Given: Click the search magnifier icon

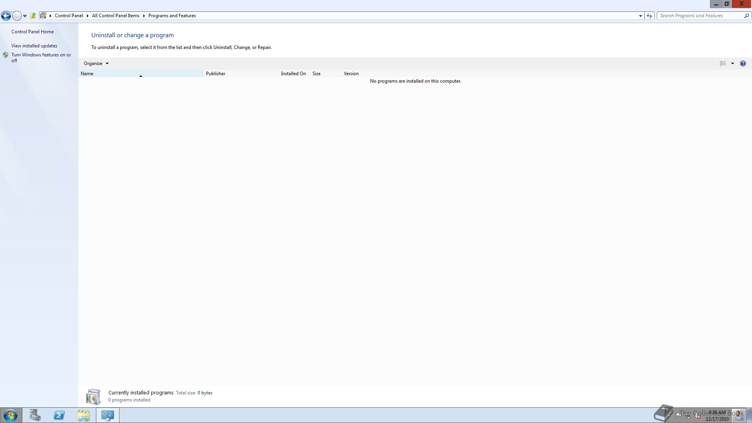Looking at the screenshot, I should [x=747, y=16].
